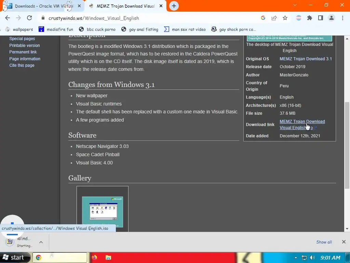Click the downloading ISO file item
The height and width of the screenshot is (263, 350).
click(x=20, y=242)
